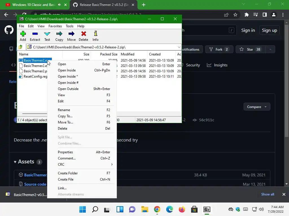Open the Star list dropdown arrow
The height and width of the screenshot is (216, 289).
pyautogui.click(x=270, y=49)
